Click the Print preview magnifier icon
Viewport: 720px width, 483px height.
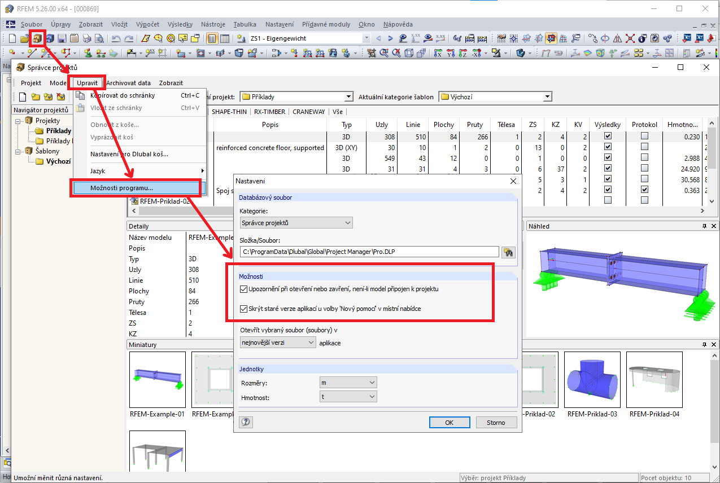(x=99, y=38)
